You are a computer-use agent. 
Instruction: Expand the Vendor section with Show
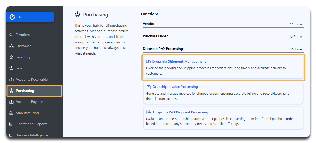point(296,24)
